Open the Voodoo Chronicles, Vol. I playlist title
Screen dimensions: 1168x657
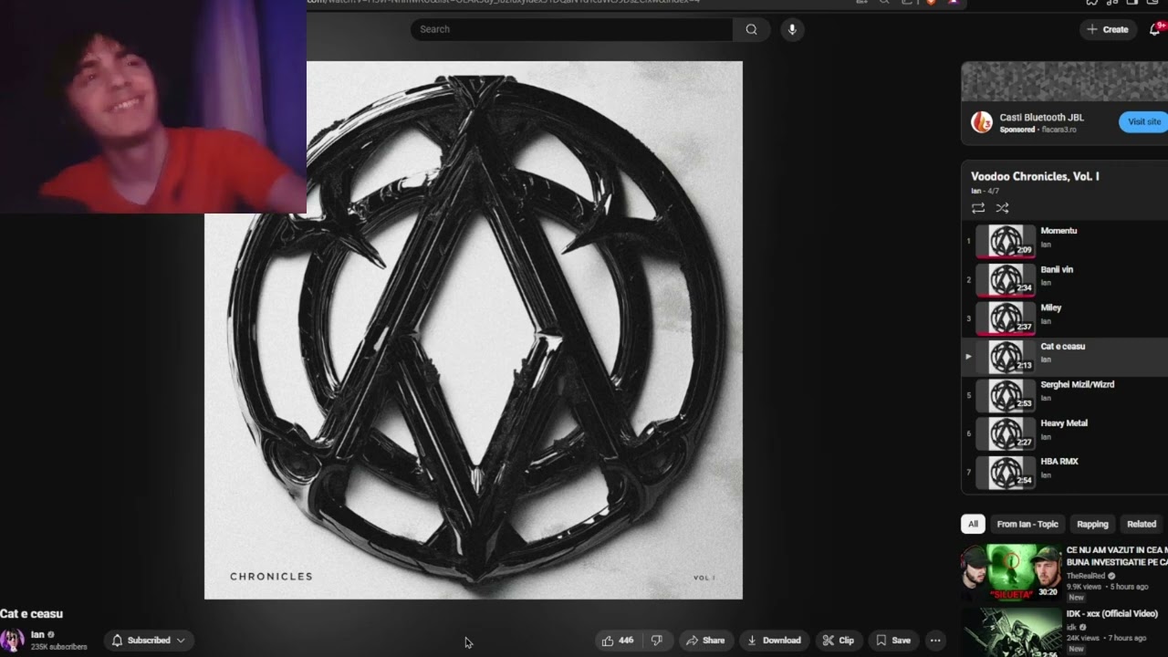pyautogui.click(x=1035, y=176)
